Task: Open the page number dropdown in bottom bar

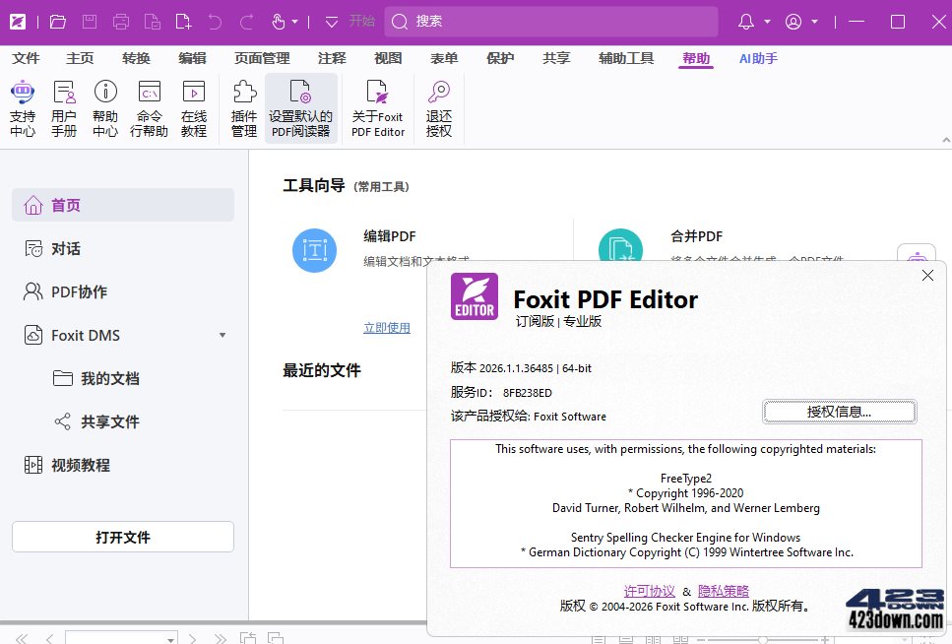Action: [x=171, y=638]
